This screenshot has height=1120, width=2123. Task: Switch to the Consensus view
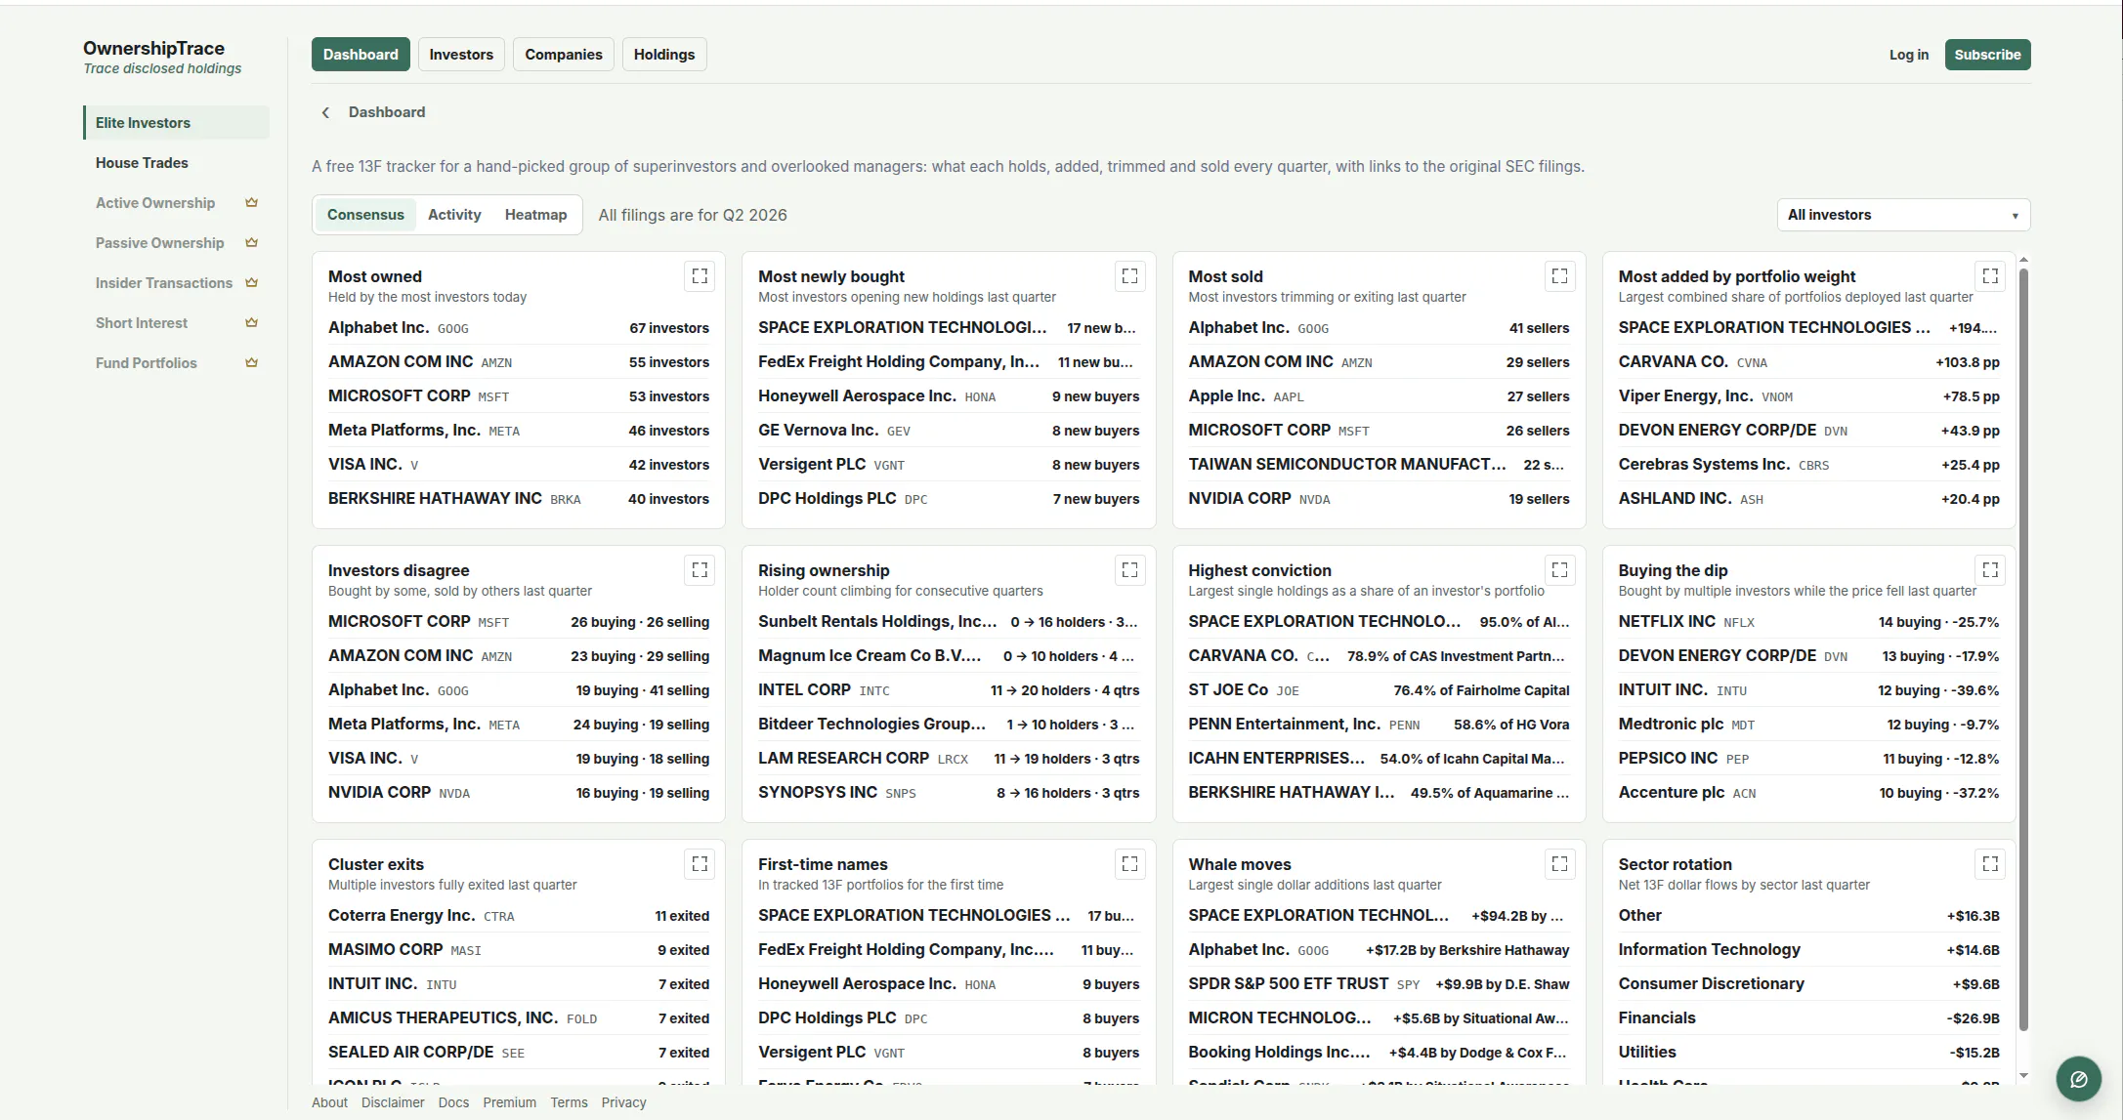click(365, 215)
